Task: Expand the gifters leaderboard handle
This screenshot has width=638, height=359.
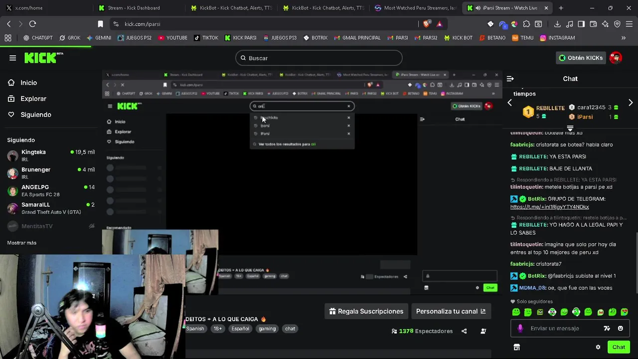Action: pos(570,128)
